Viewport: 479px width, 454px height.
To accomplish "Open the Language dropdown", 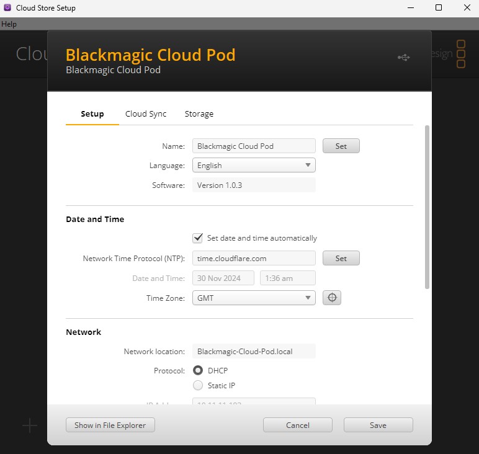I will (254, 166).
